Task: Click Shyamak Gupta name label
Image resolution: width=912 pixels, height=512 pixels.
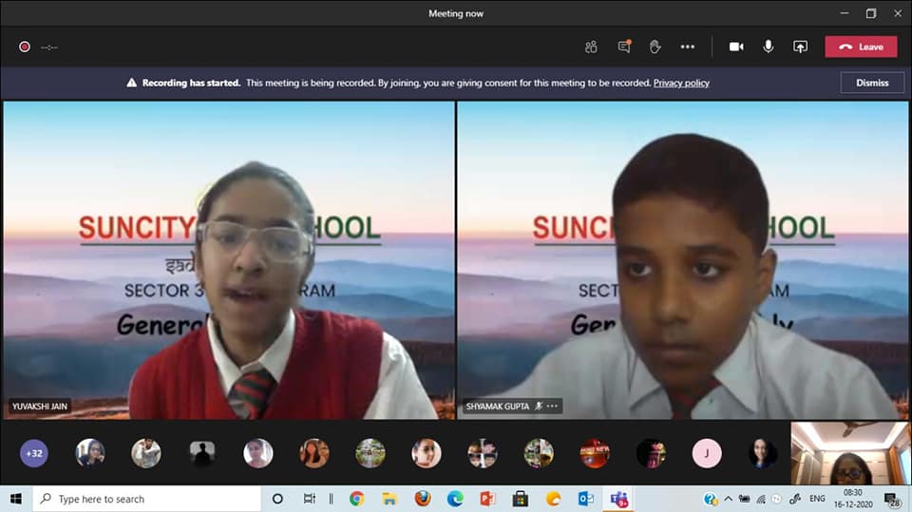Action: [x=497, y=407]
